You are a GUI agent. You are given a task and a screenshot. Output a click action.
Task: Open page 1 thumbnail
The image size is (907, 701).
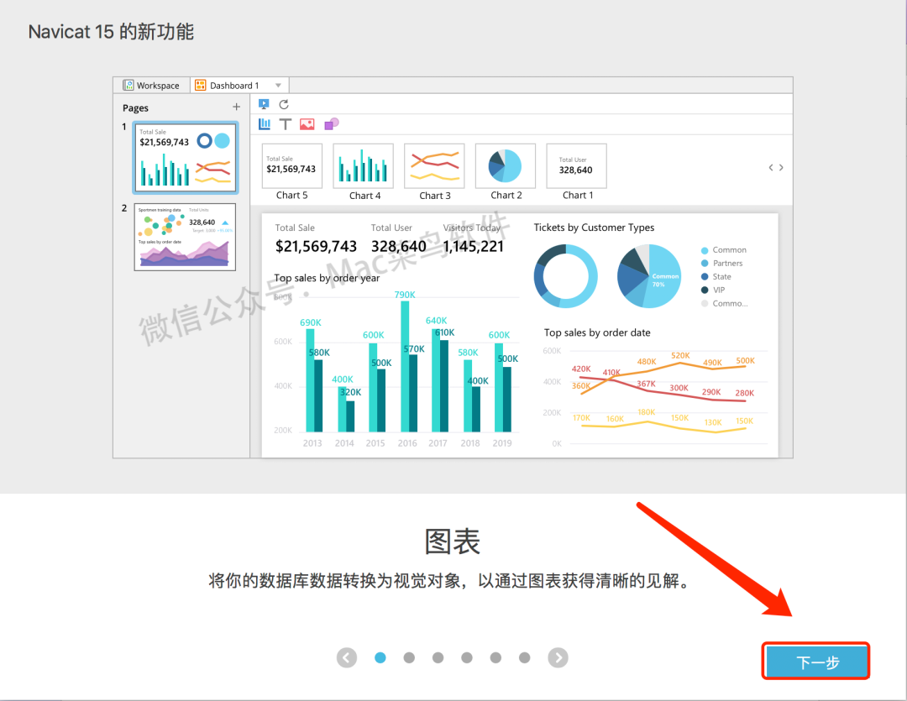coord(185,157)
